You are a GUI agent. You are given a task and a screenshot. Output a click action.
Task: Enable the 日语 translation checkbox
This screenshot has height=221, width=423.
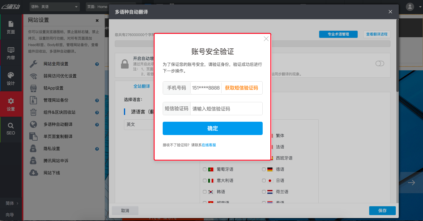tap(264, 180)
